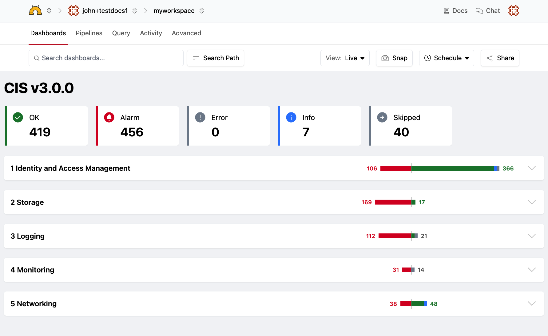548x336 pixels.
Task: Click the Logging status progress bar
Action: point(398,236)
